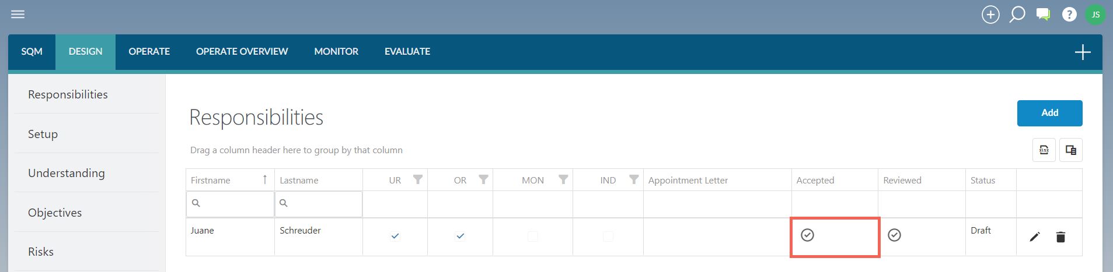Open the chat messages icon

[x=1043, y=15]
